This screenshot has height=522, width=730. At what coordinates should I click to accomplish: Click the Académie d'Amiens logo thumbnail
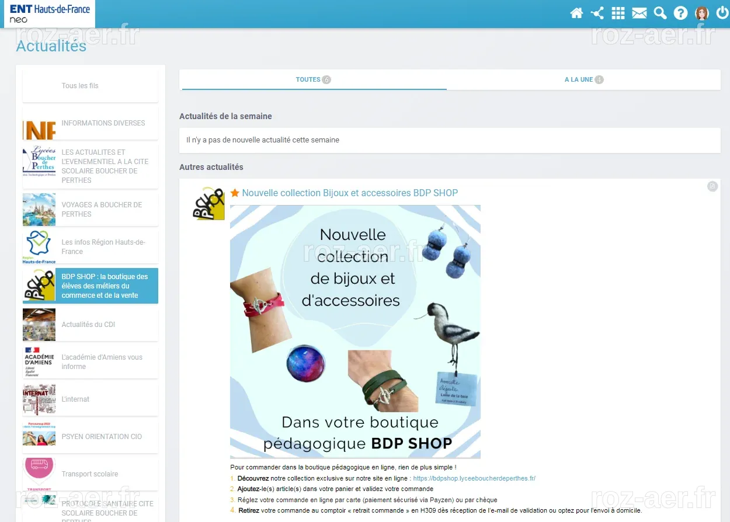tap(39, 362)
